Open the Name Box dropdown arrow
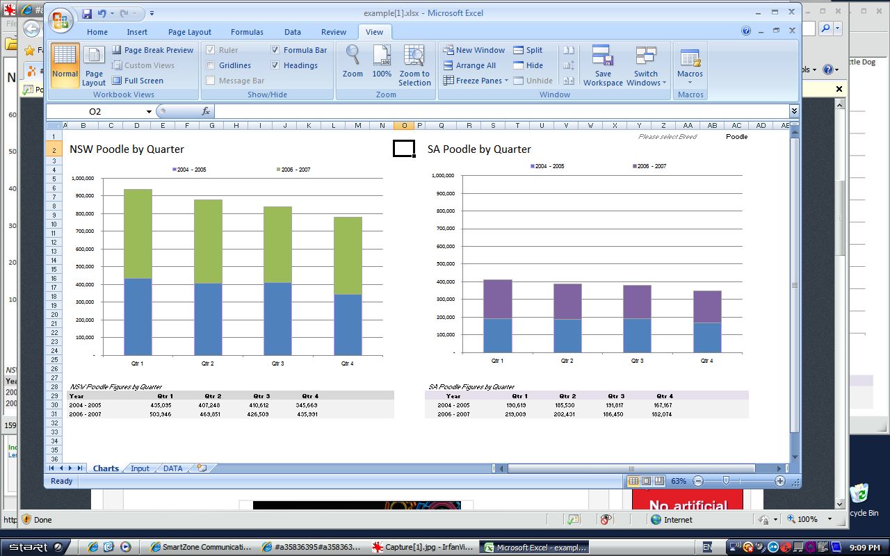890x556 pixels. [x=149, y=111]
